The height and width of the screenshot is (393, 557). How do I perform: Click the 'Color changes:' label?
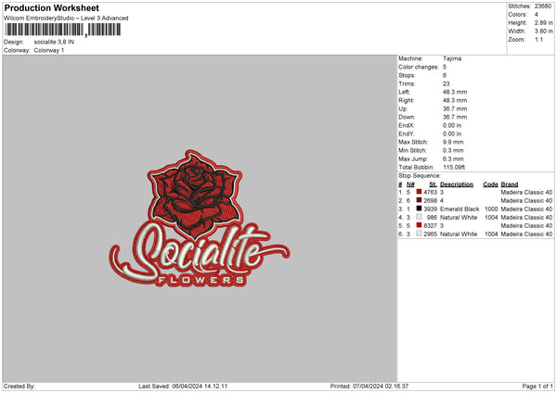(x=419, y=67)
